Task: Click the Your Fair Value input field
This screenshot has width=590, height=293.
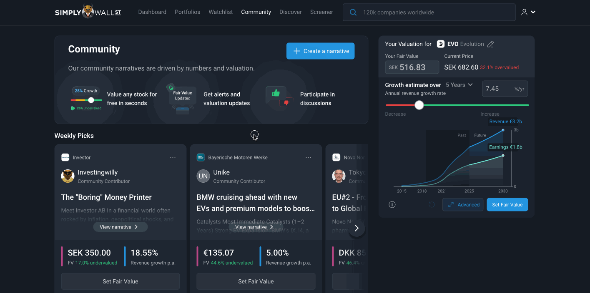Action: (412, 67)
